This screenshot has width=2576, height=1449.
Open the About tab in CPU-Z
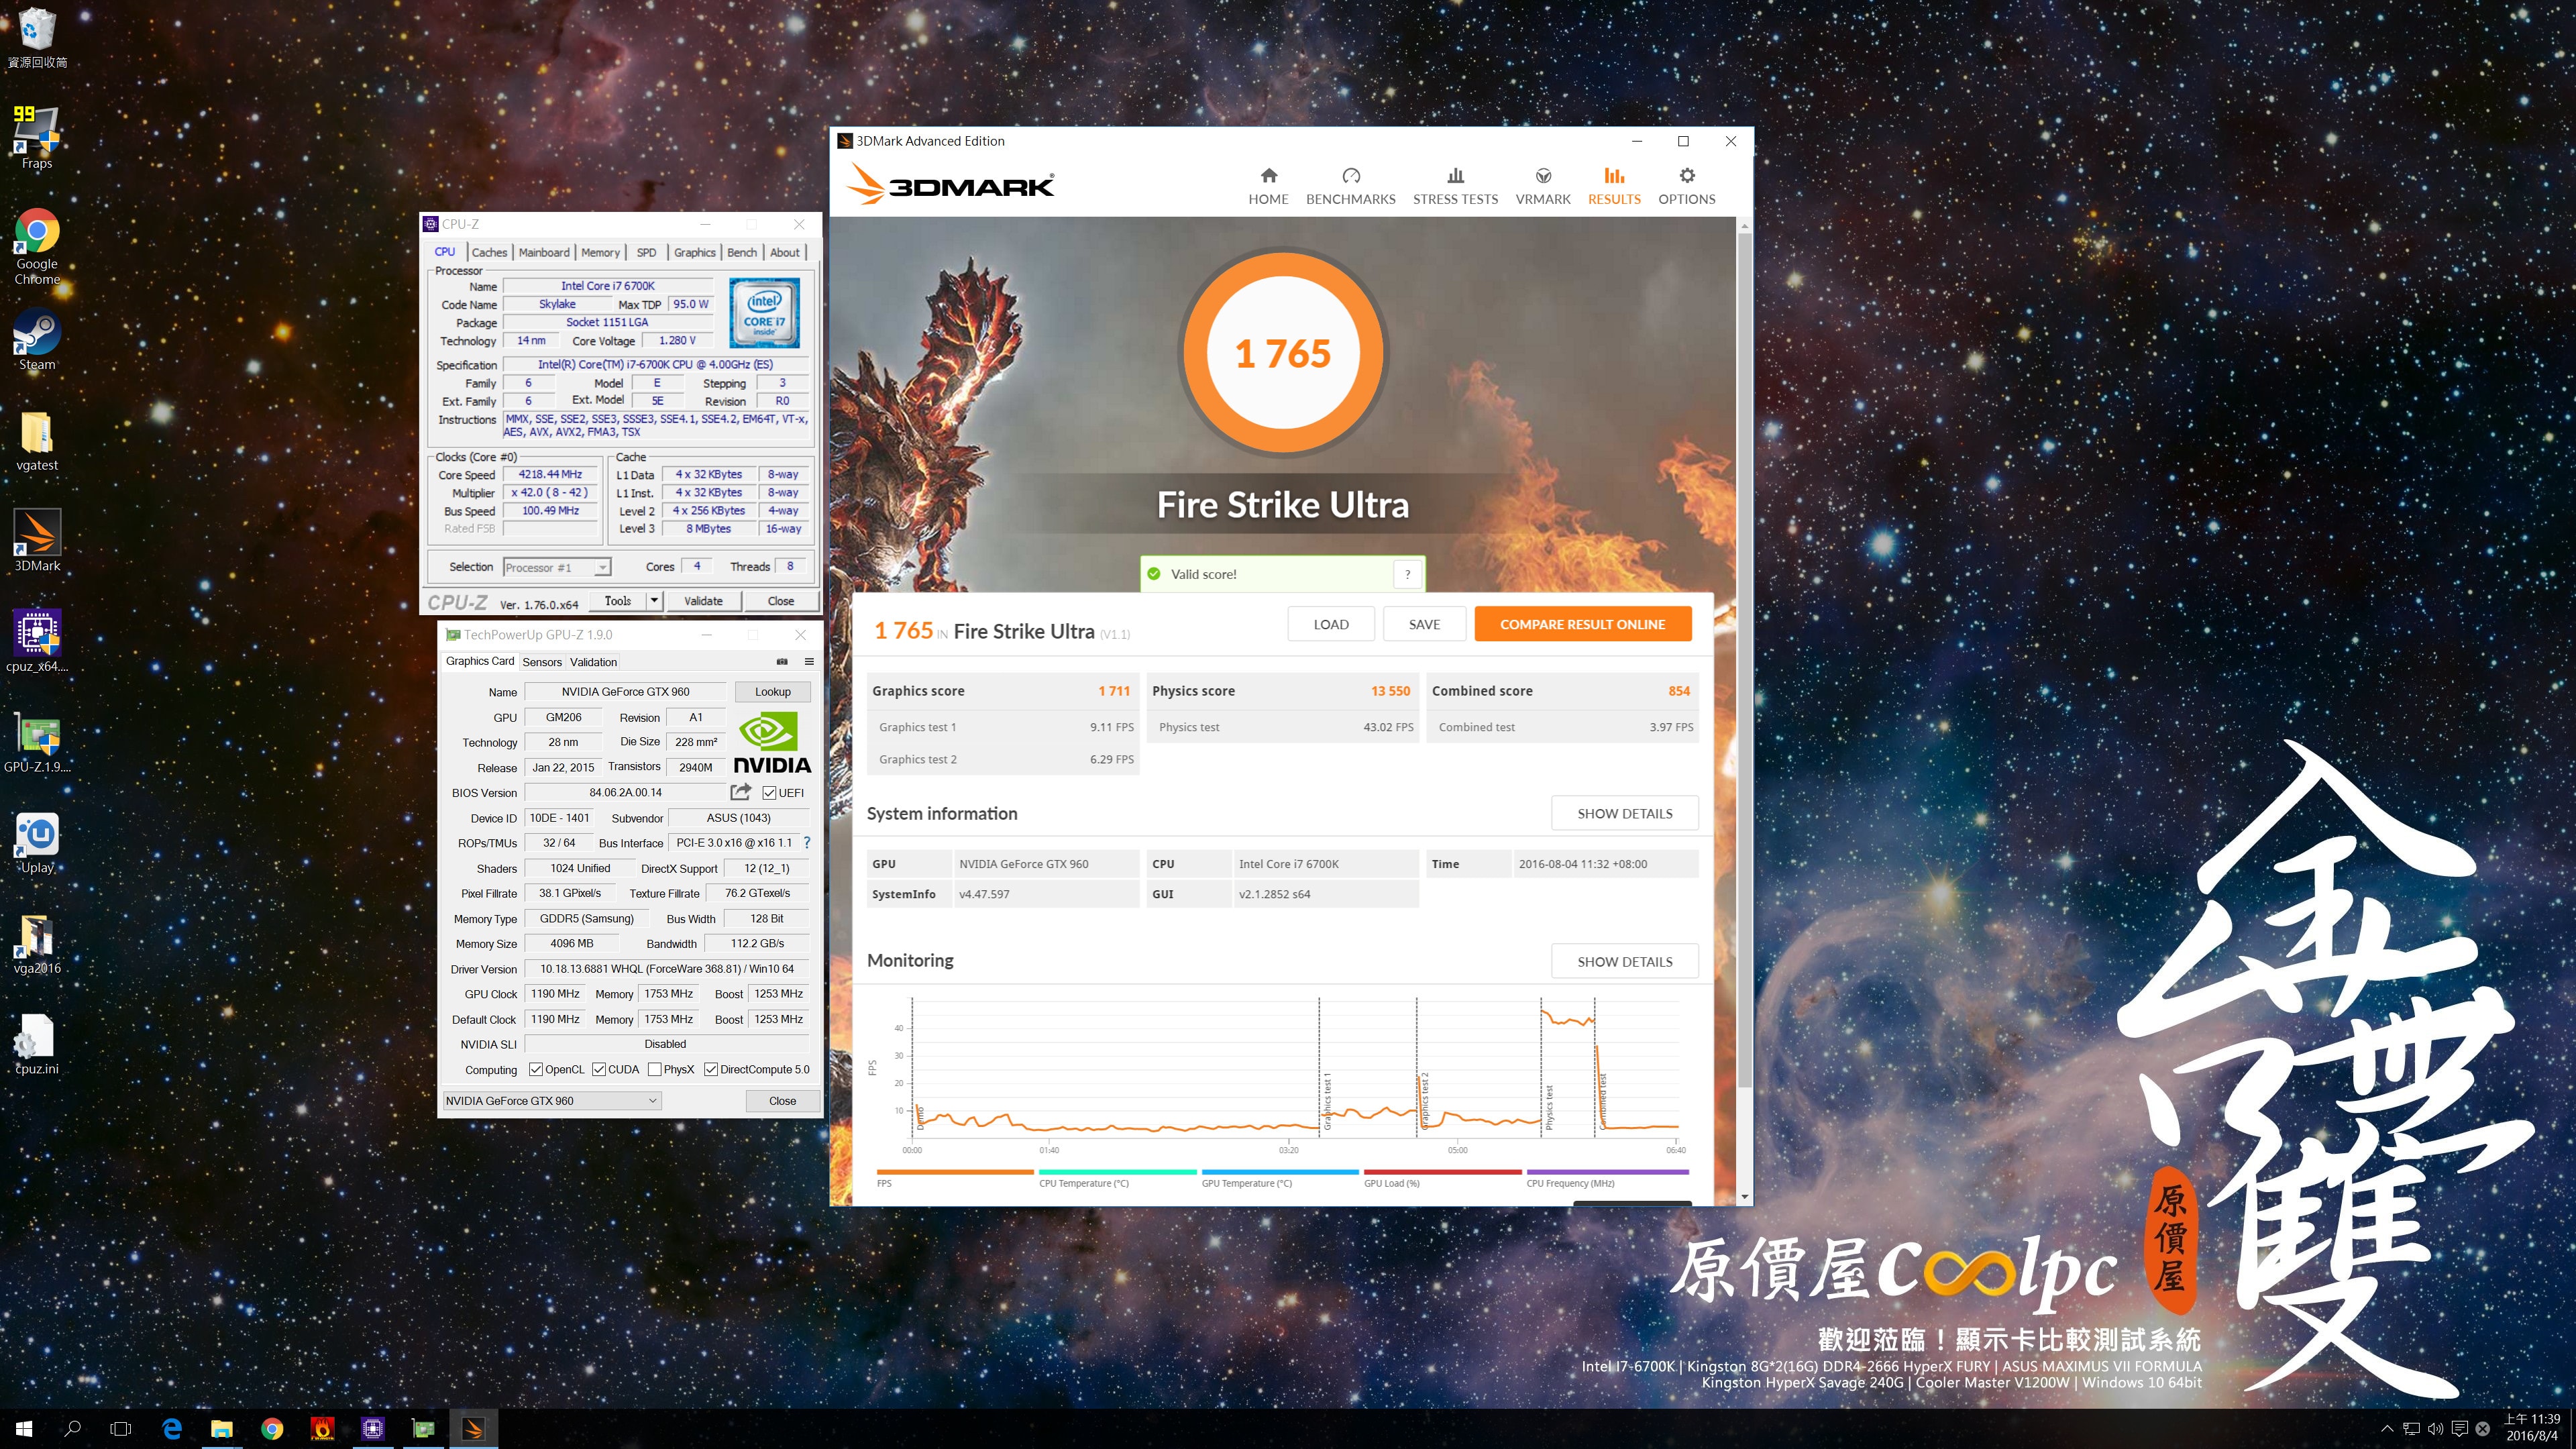click(784, 252)
